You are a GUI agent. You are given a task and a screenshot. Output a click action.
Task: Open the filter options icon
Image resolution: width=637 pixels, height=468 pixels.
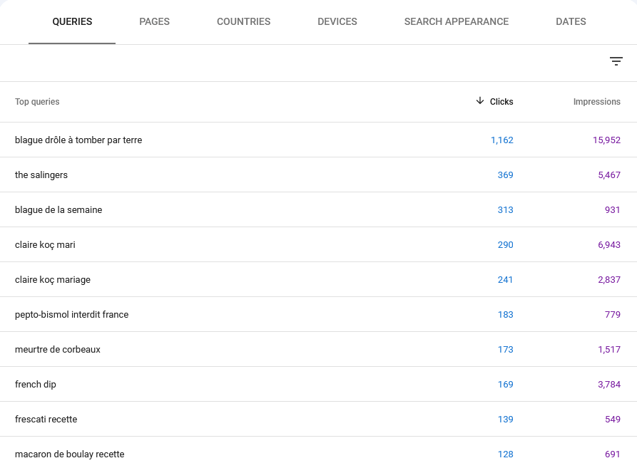616,61
